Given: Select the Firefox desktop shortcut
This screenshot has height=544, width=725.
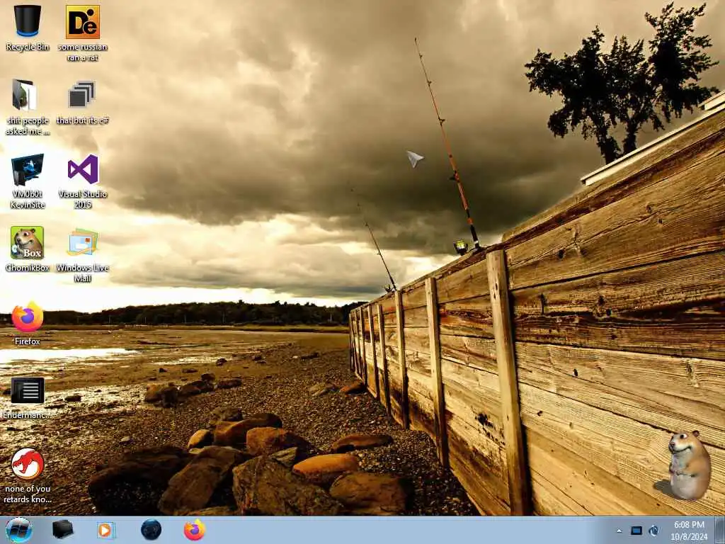Looking at the screenshot, I should (x=28, y=323).
